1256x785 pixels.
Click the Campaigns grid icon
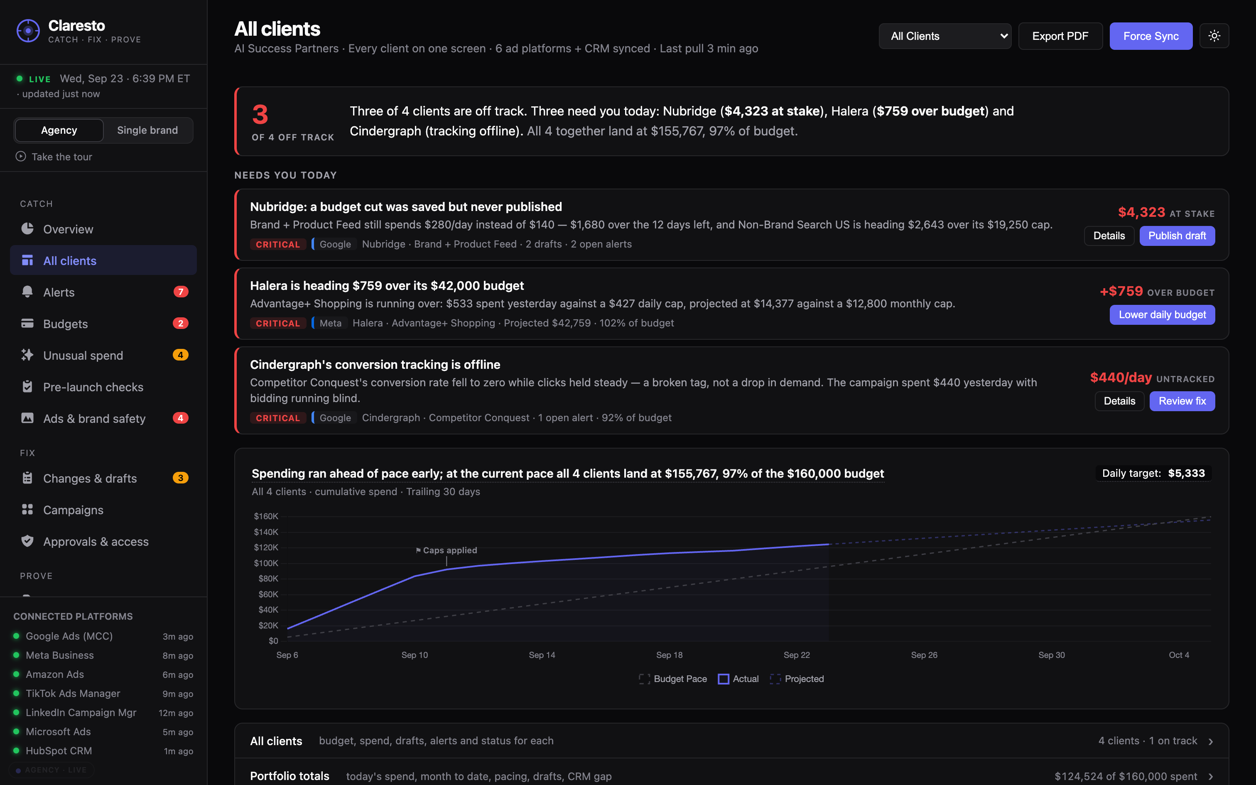[x=27, y=510]
